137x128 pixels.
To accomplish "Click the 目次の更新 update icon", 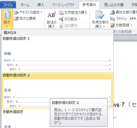I will click(x=16, y=19).
